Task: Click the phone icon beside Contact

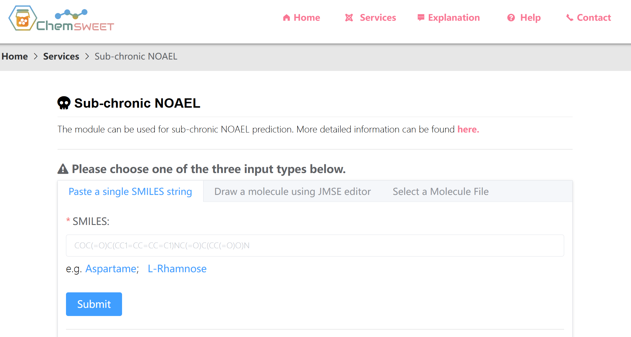Action: [570, 18]
